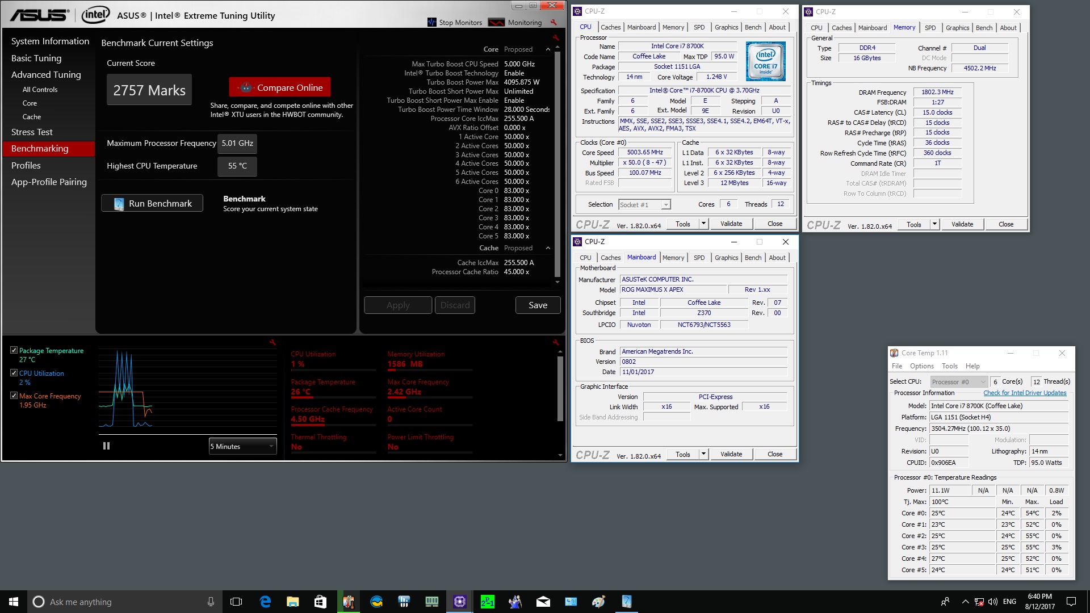Open the 5 Minutes time range dropdown
The width and height of the screenshot is (1090, 613).
pos(242,446)
